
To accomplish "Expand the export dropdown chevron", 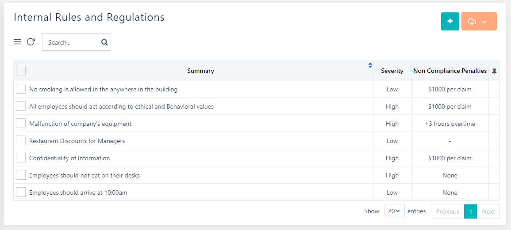I will coord(484,22).
